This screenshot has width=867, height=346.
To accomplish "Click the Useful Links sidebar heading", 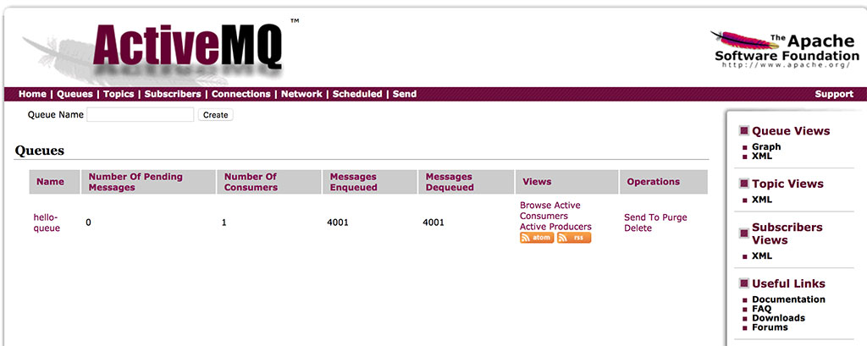I will pyautogui.click(x=788, y=283).
